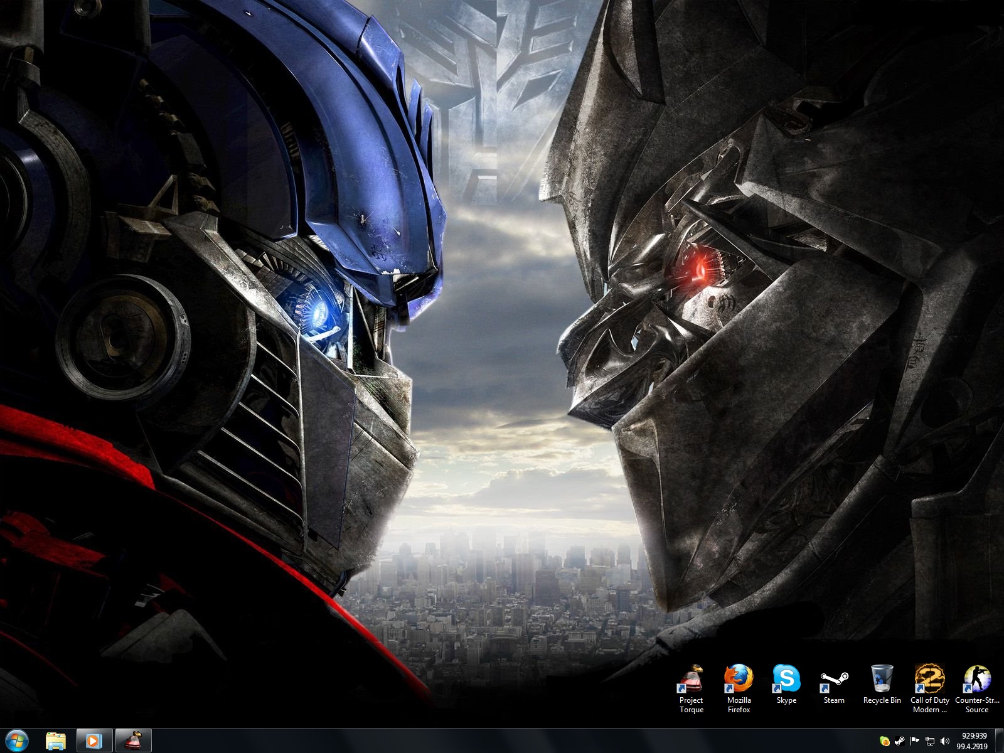Switch to Project Torque taskbar button
The height and width of the screenshot is (753, 1004).
click(x=132, y=741)
